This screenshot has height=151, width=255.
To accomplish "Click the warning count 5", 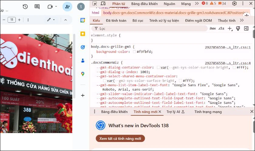I will tap(213, 3).
